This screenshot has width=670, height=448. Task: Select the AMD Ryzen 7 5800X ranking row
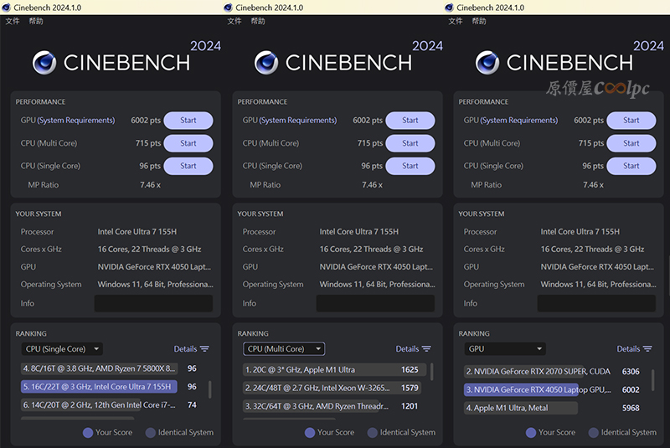point(110,368)
